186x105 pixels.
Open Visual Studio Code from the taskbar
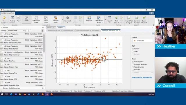point(38,94)
